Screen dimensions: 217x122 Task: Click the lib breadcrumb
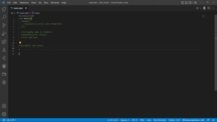click(12, 13)
